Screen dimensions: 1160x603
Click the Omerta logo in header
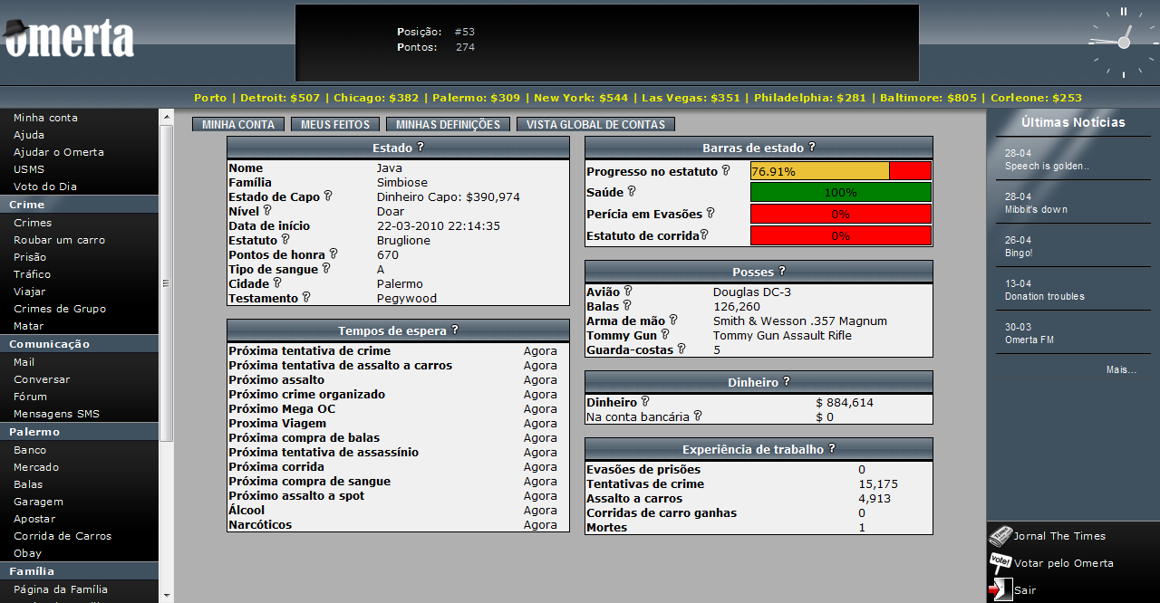(69, 38)
